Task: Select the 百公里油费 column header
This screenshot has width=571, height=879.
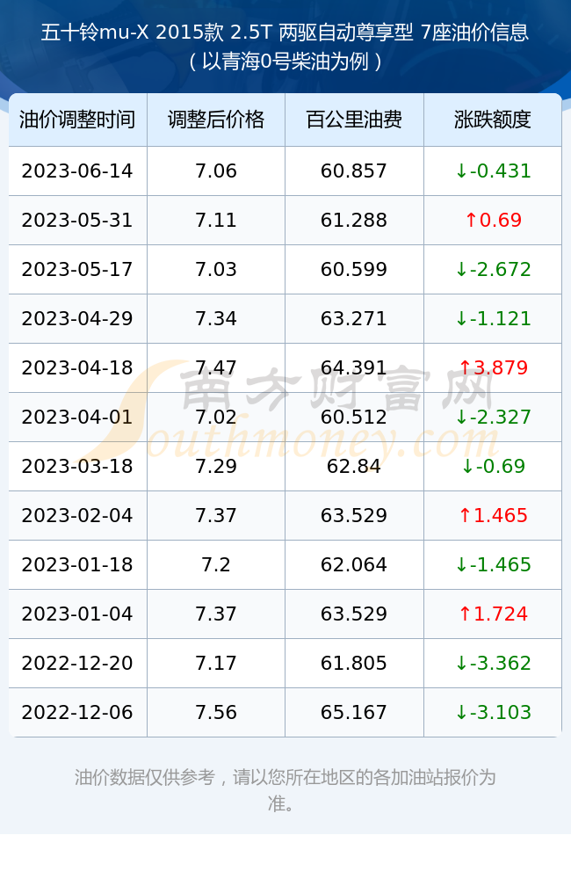Action: click(x=354, y=120)
